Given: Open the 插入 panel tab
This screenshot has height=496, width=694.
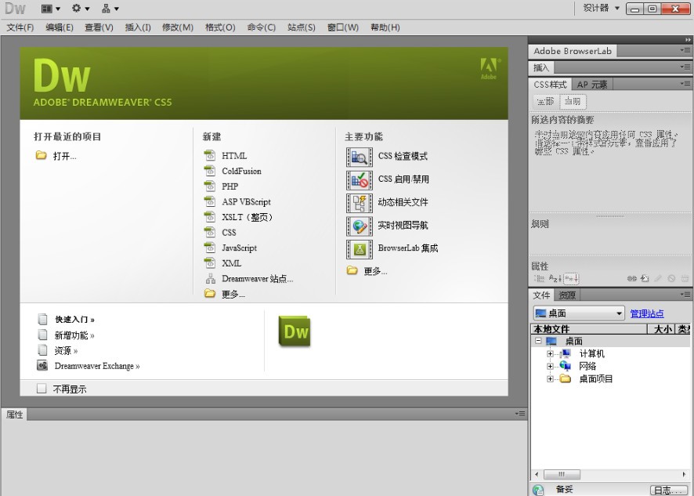Looking at the screenshot, I should [x=541, y=67].
